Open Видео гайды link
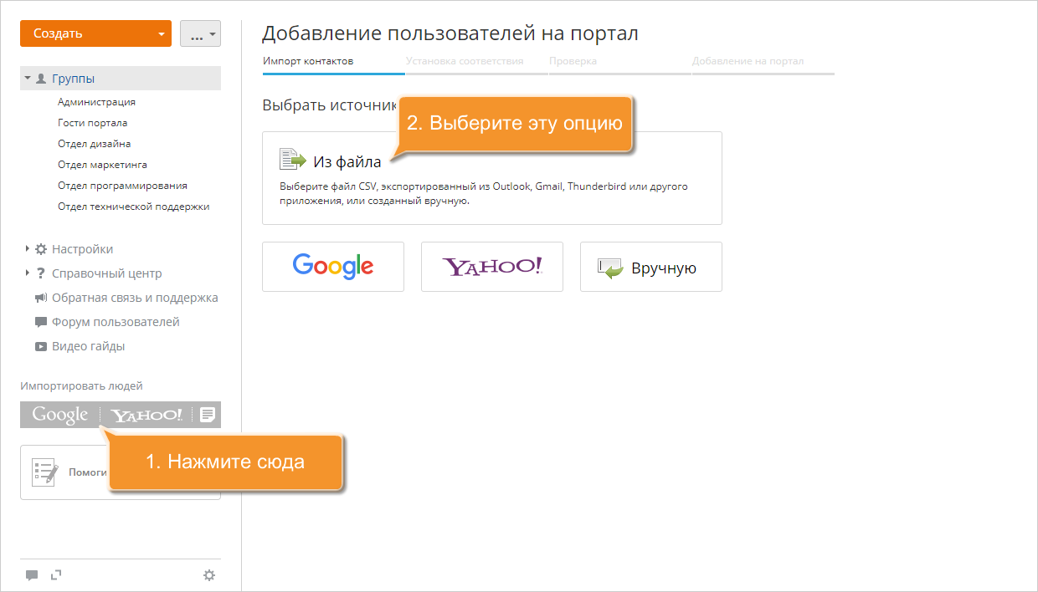This screenshot has width=1038, height=592. pos(89,346)
